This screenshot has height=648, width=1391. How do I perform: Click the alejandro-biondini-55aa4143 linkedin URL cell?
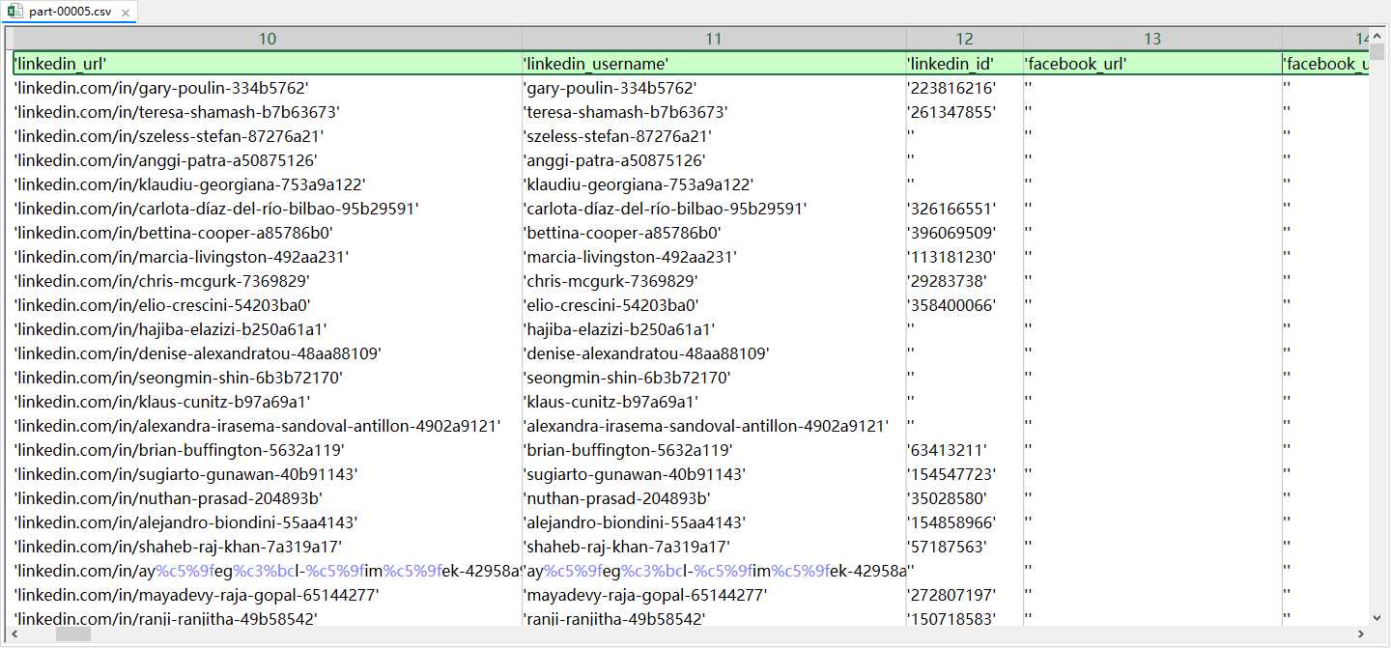click(268, 522)
